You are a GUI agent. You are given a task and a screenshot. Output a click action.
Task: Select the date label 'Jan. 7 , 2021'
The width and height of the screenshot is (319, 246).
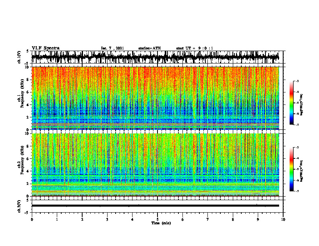tap(112, 48)
